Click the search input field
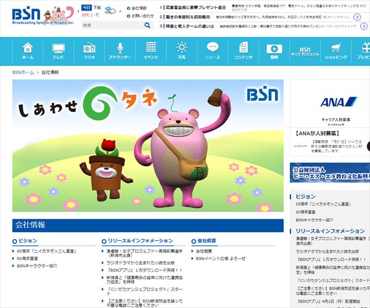Image resolution: width=370 pixels, height=308 pixels. (113, 25)
